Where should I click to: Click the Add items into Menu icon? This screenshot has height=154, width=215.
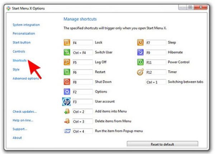coord(67,111)
